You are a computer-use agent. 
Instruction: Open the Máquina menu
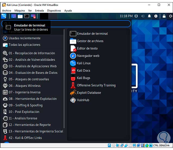click(20, 11)
